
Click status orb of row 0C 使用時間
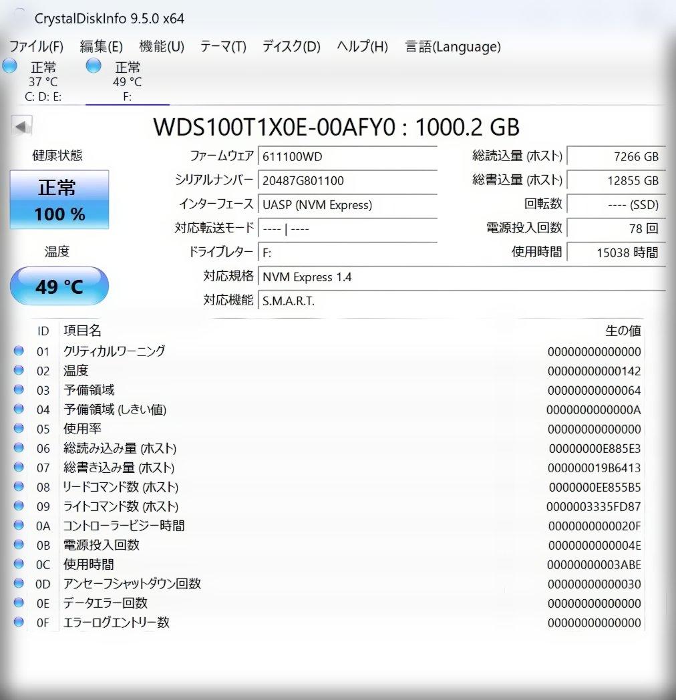(19, 563)
